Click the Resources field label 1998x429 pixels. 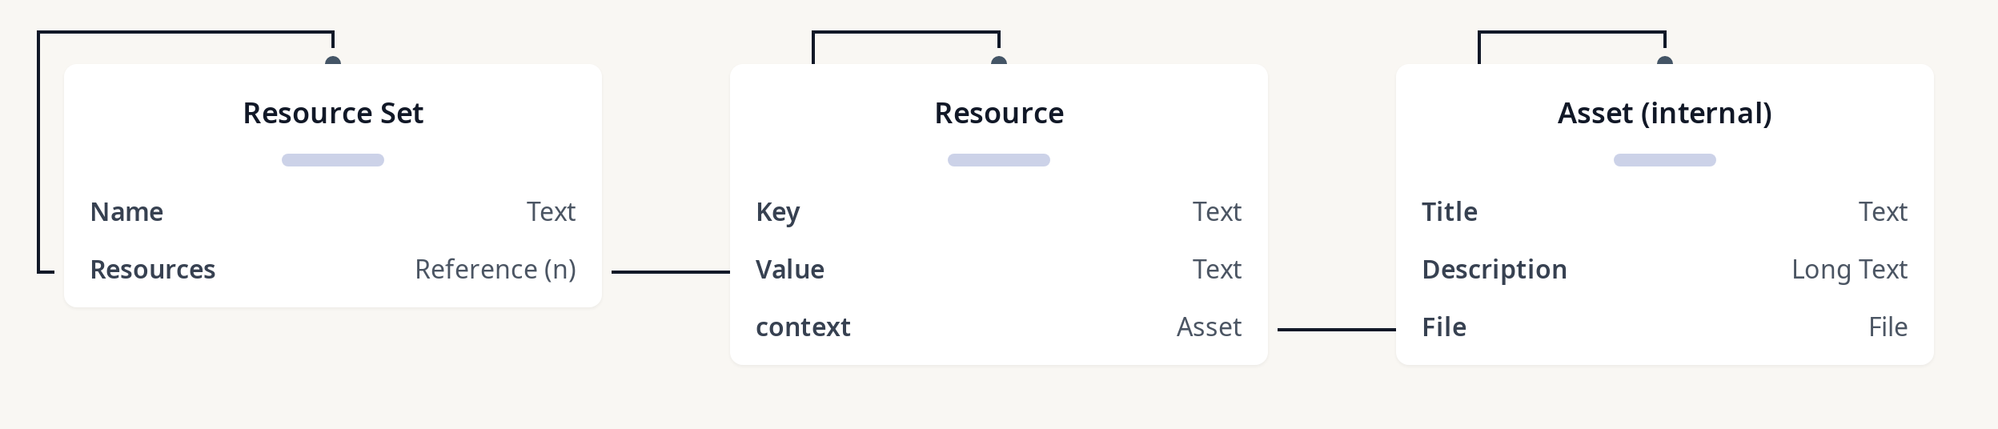pyautogui.click(x=153, y=270)
